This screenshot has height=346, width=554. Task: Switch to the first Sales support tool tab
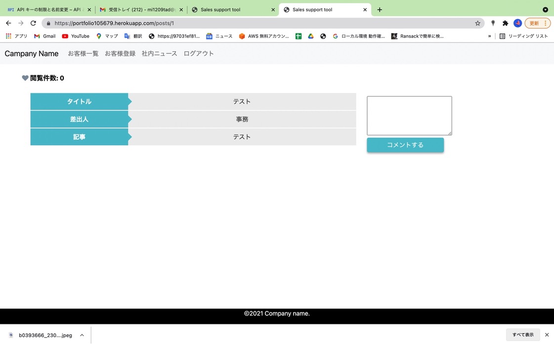[233, 9]
